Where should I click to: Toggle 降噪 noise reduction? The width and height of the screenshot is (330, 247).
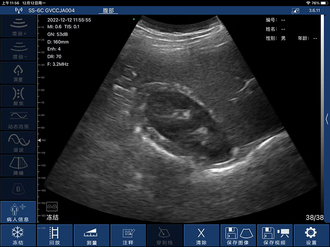click(18, 165)
